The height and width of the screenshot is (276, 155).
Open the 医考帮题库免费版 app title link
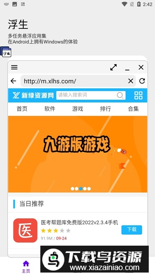80,223
